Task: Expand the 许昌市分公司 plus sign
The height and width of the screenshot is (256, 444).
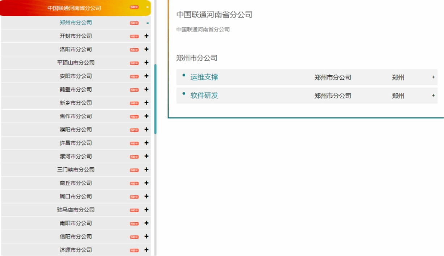Action: [147, 143]
